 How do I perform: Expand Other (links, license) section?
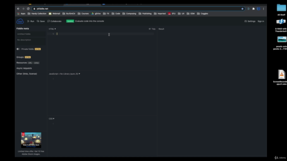[x=27, y=74]
